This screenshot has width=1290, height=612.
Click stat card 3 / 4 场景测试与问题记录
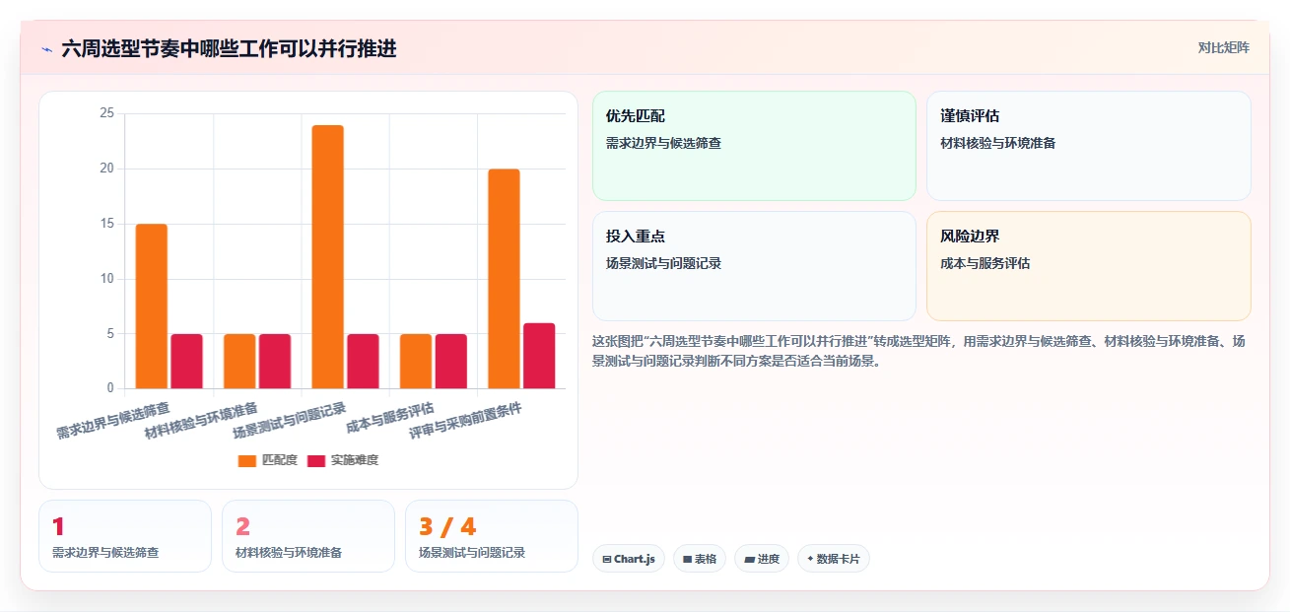coord(492,536)
